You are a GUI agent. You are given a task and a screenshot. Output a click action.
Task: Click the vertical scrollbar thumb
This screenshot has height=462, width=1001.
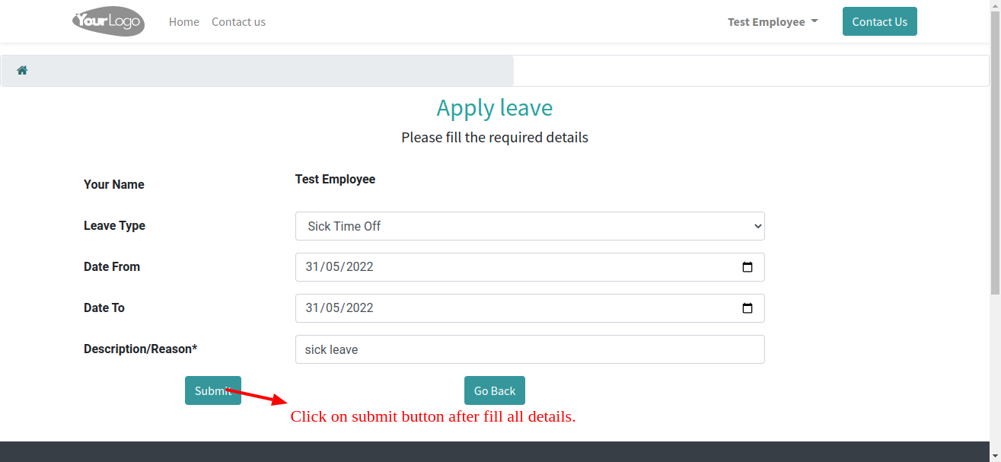pyautogui.click(x=995, y=152)
